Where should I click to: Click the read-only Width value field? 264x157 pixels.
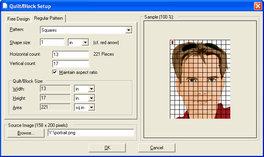click(55, 89)
